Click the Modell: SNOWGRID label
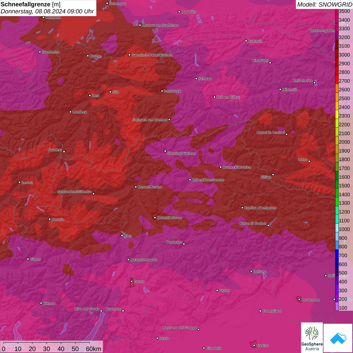 pos(324,4)
